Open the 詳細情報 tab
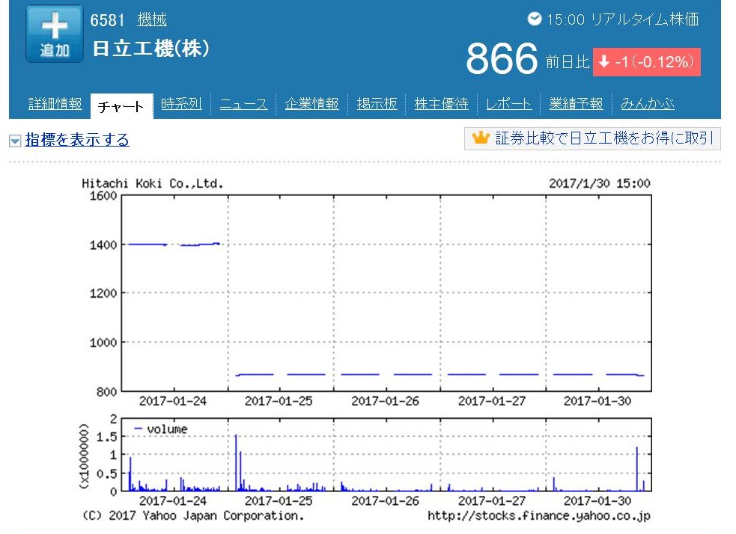This screenshot has height=534, width=736. coord(55,104)
